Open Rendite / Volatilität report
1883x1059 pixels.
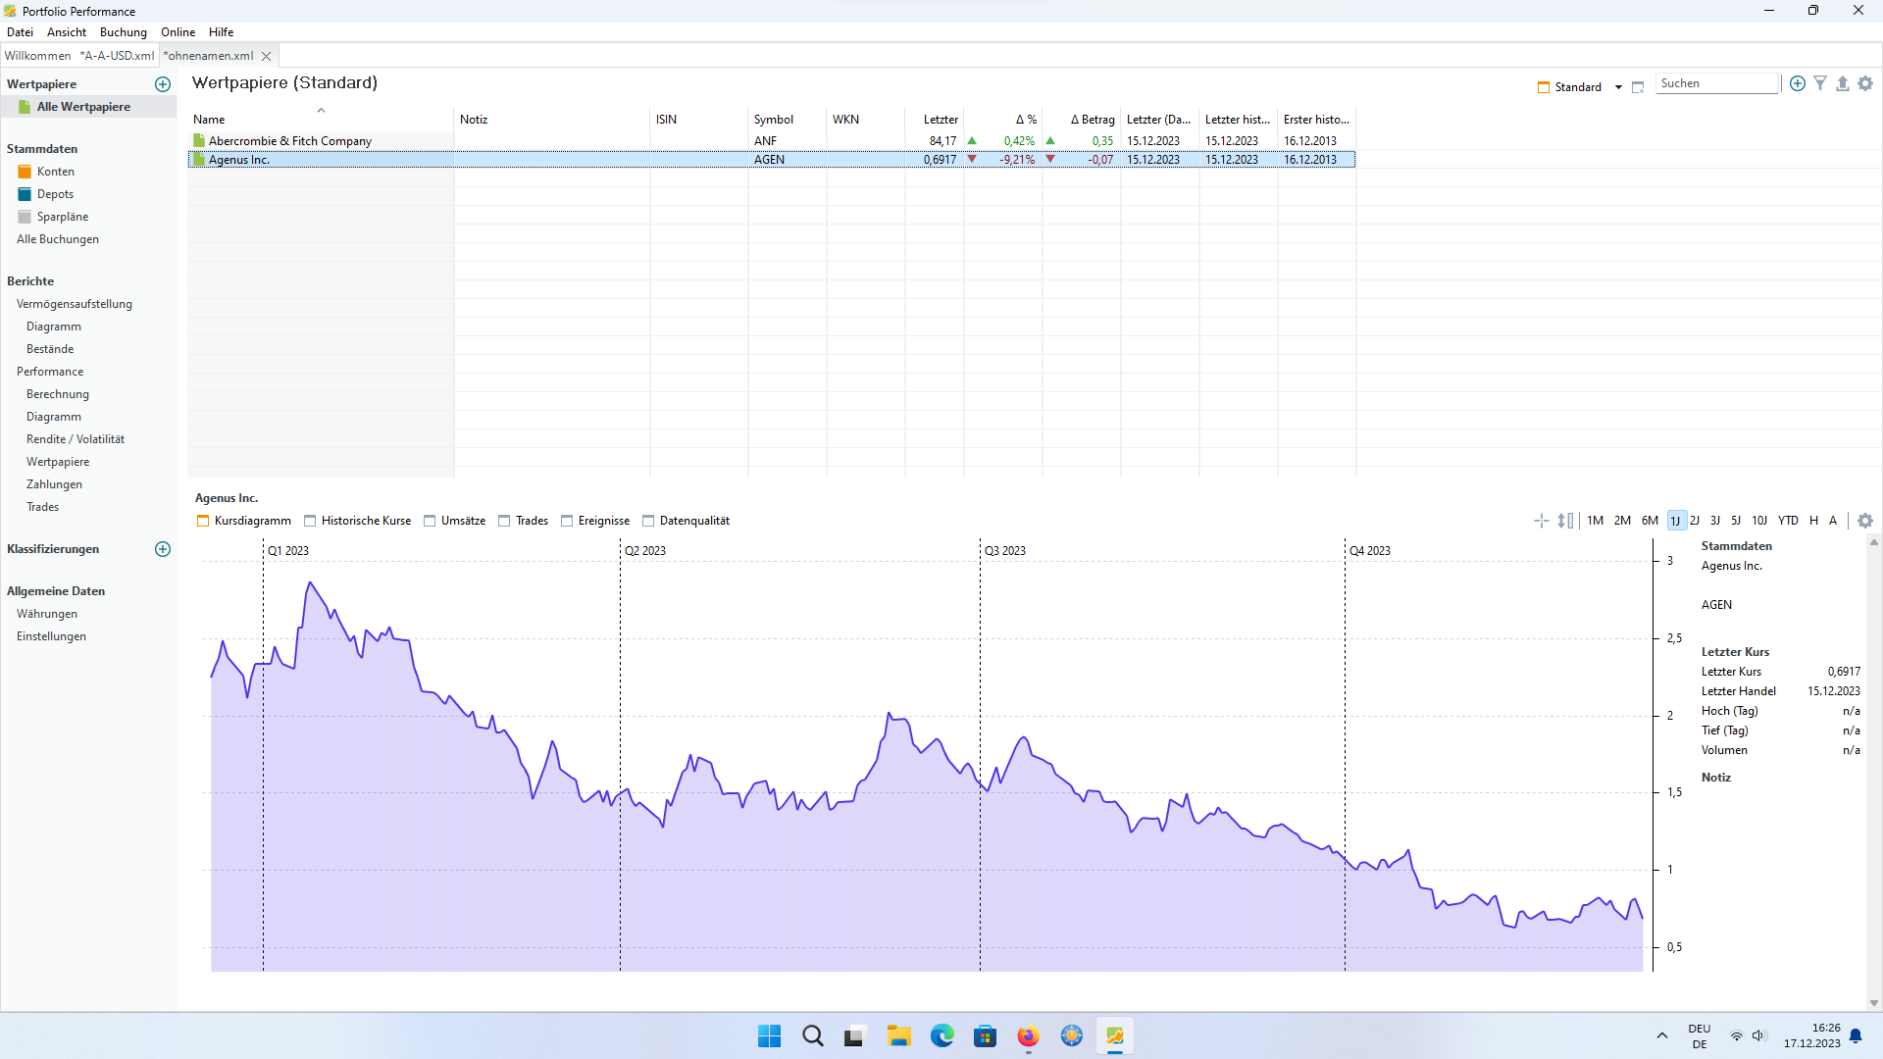76,439
